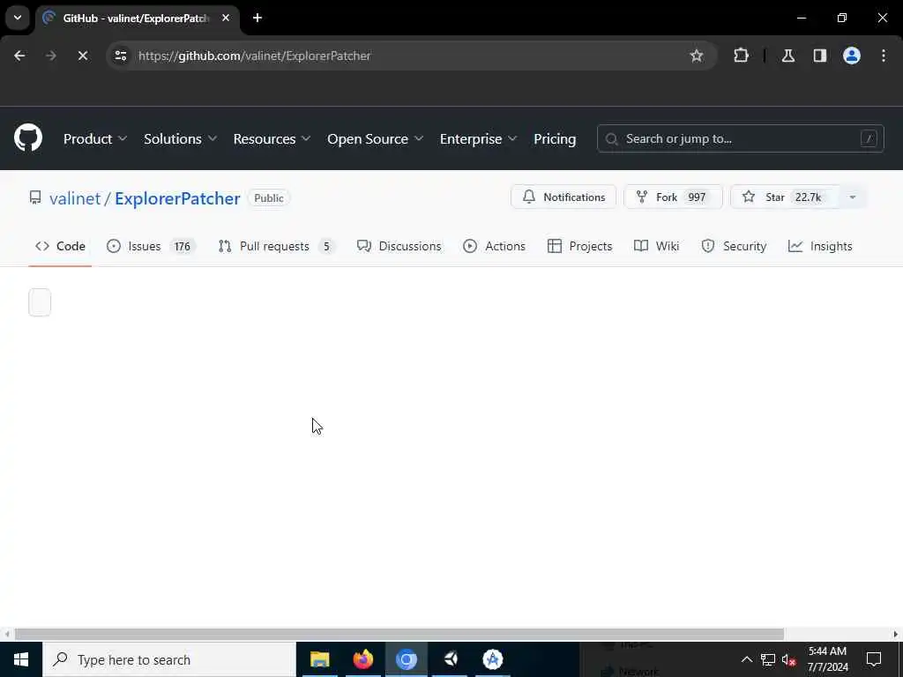Open Chrome Labs flask icon
The width and height of the screenshot is (903, 677).
[787, 56]
